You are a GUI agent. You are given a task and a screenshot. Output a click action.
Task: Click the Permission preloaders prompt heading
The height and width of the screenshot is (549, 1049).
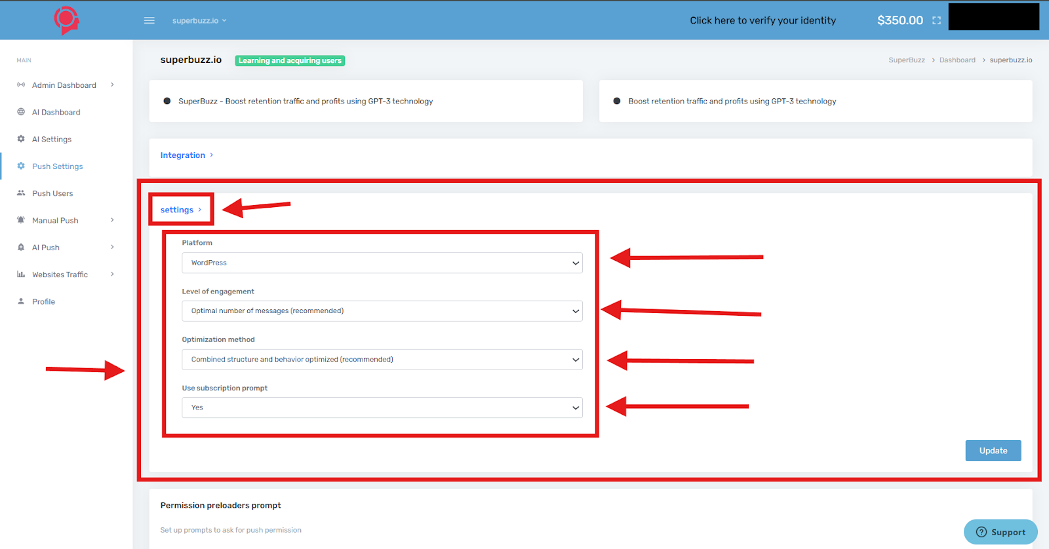pyautogui.click(x=220, y=505)
